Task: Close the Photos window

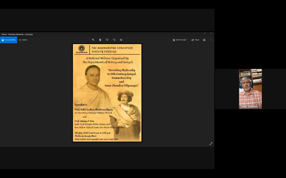Action: click(211, 34)
